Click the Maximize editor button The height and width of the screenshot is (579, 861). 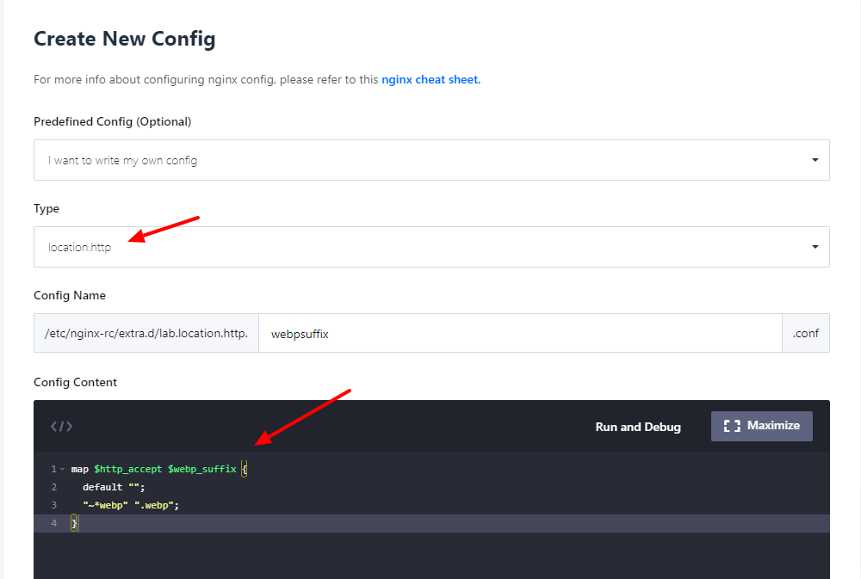point(762,426)
